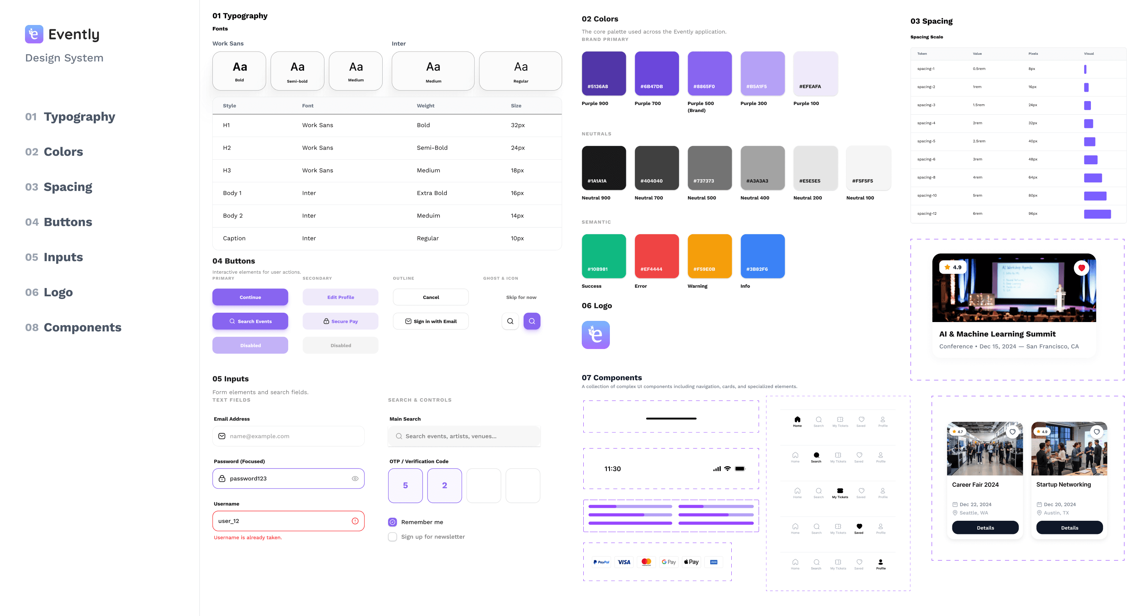
Task: Click Details on Startup Networking card
Action: [1069, 528]
